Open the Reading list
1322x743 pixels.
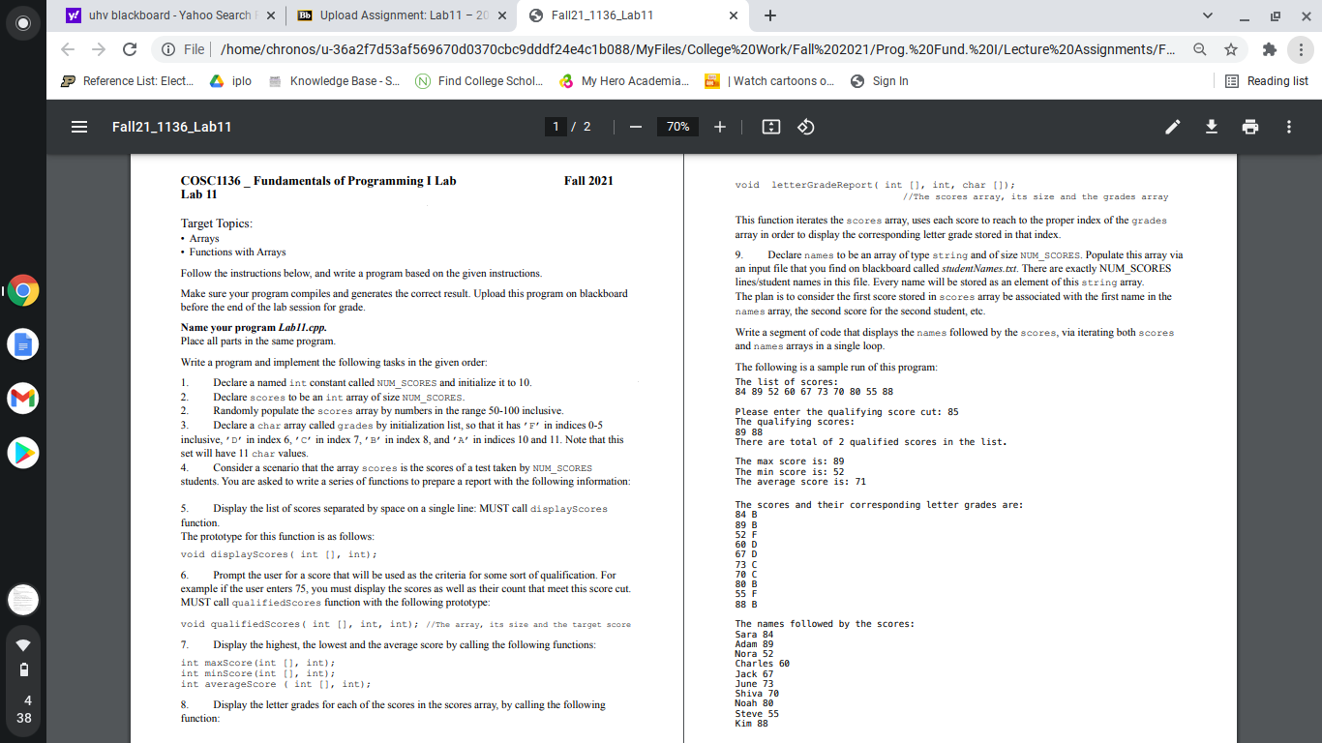click(1267, 81)
